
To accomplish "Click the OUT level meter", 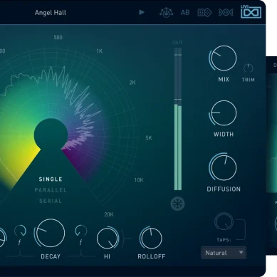I will pos(178,119).
